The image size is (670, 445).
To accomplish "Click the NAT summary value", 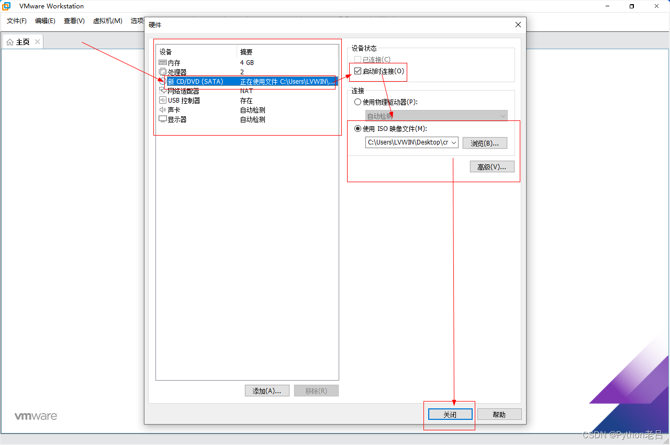I will coord(247,91).
